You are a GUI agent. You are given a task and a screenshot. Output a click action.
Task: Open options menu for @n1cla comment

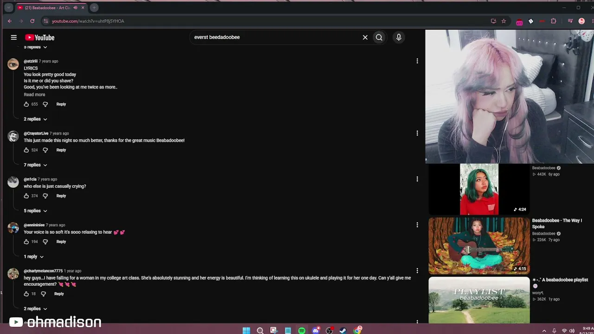[x=417, y=179]
